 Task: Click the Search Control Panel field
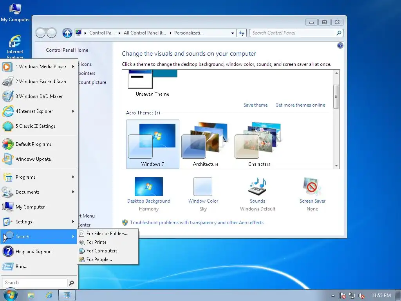[x=294, y=33]
